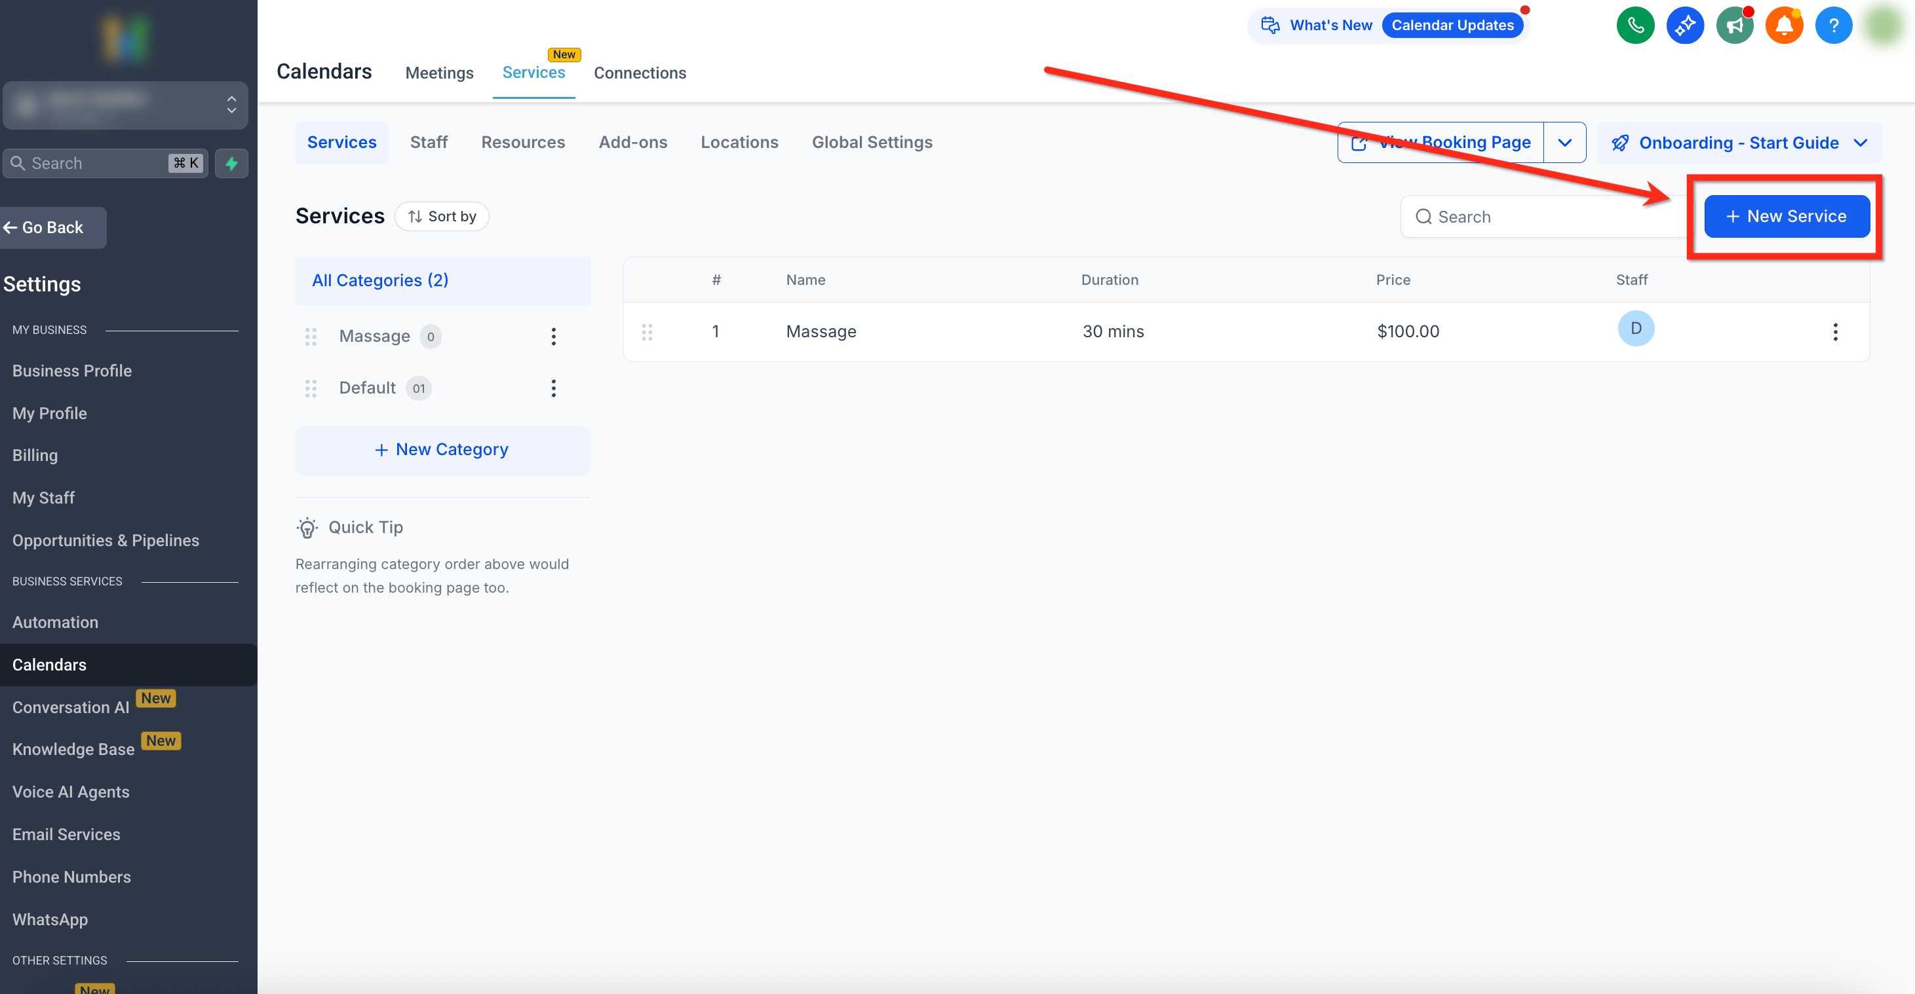Open the account switcher dropdown in sidebar

click(x=125, y=105)
